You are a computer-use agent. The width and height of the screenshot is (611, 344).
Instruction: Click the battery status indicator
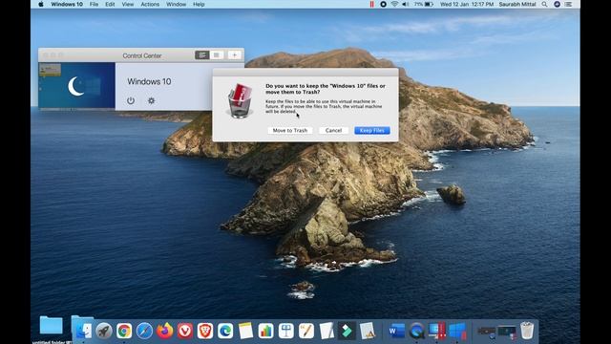point(424,4)
